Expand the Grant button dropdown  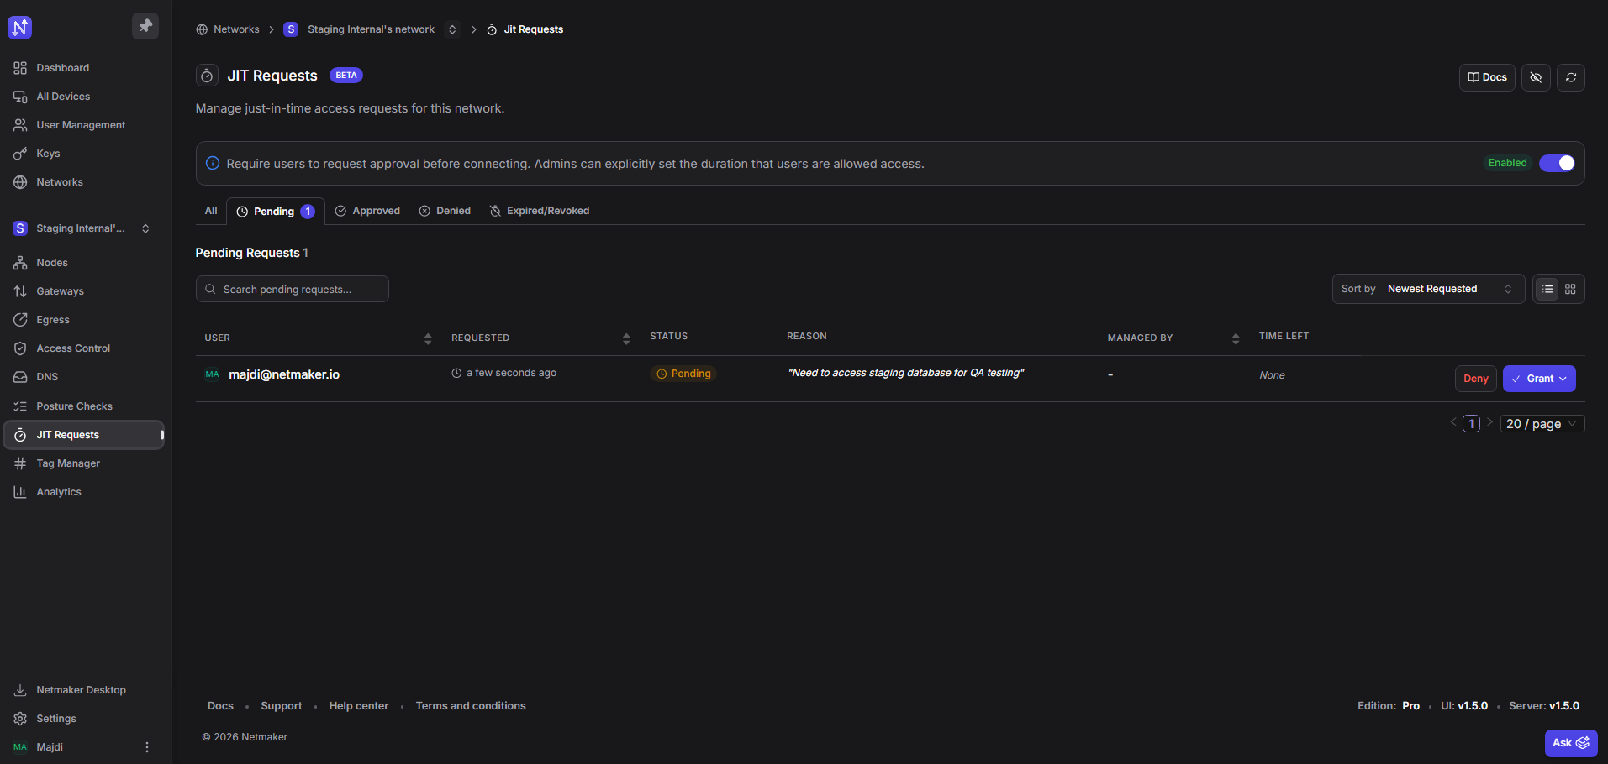1563,379
